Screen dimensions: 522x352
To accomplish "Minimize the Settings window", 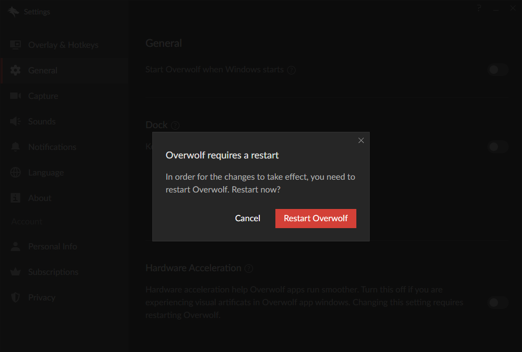I will point(496,10).
